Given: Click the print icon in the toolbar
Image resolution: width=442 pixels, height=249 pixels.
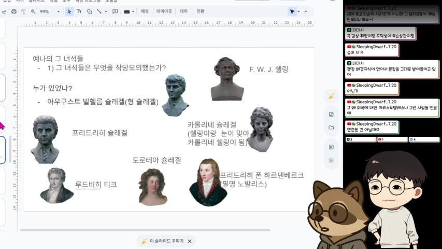Looking at the screenshot, I should 14,11.
